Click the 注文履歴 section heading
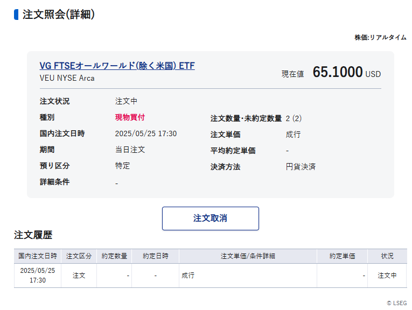The width and height of the screenshot is (412, 310). pyautogui.click(x=33, y=235)
